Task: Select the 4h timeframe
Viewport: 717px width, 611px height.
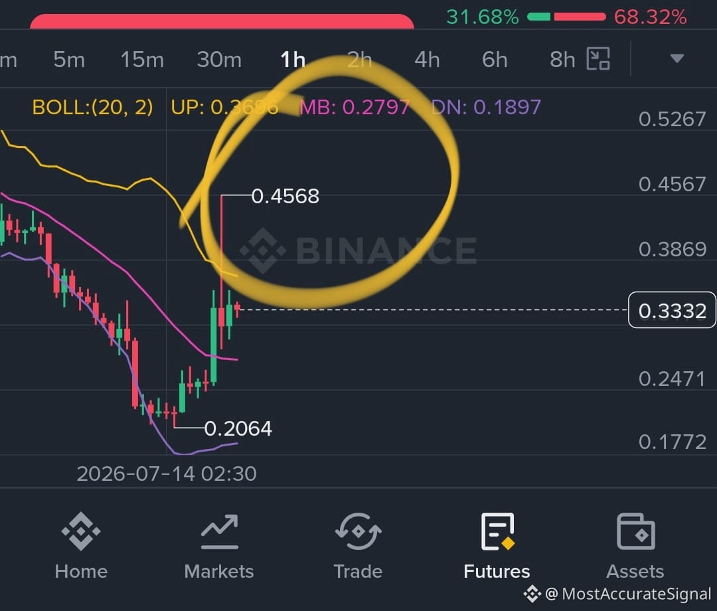Action: [x=427, y=60]
